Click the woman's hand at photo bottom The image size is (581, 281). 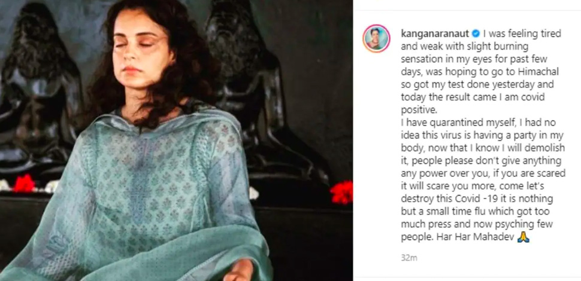(x=240, y=270)
